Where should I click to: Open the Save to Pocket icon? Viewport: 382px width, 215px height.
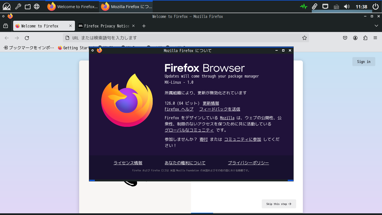(345, 38)
